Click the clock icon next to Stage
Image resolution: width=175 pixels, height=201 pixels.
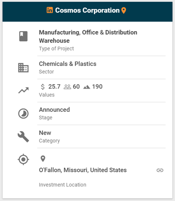tap(23, 113)
